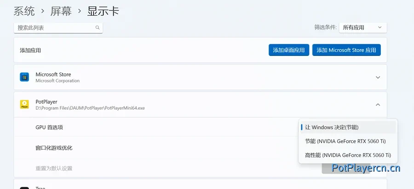Click the GPU 首选项 row label

49,128
